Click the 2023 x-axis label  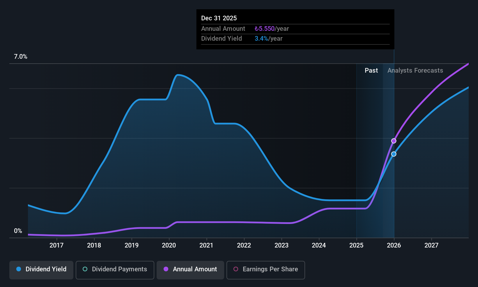(x=282, y=245)
